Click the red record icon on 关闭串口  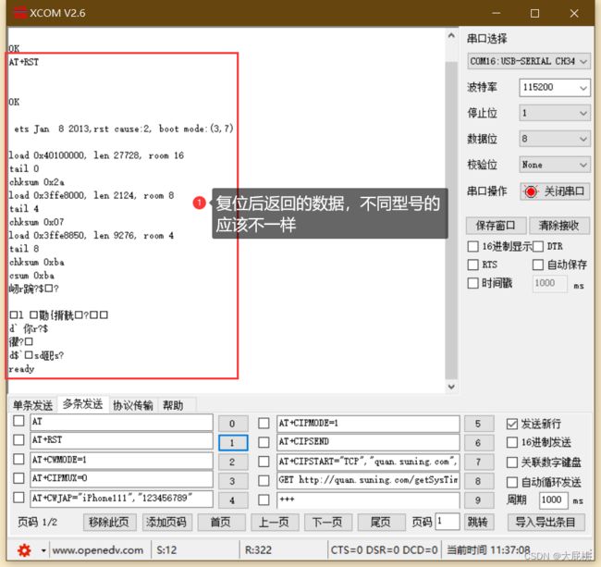coord(531,191)
